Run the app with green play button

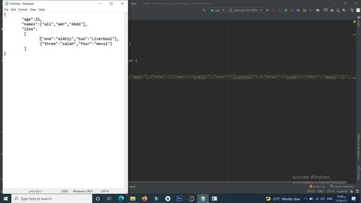pyautogui.click(x=267, y=10)
